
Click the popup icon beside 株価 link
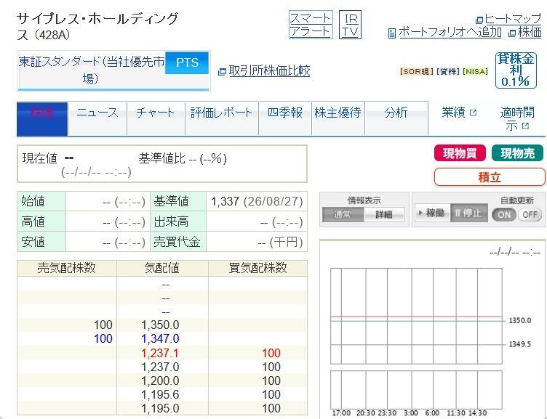coord(512,33)
